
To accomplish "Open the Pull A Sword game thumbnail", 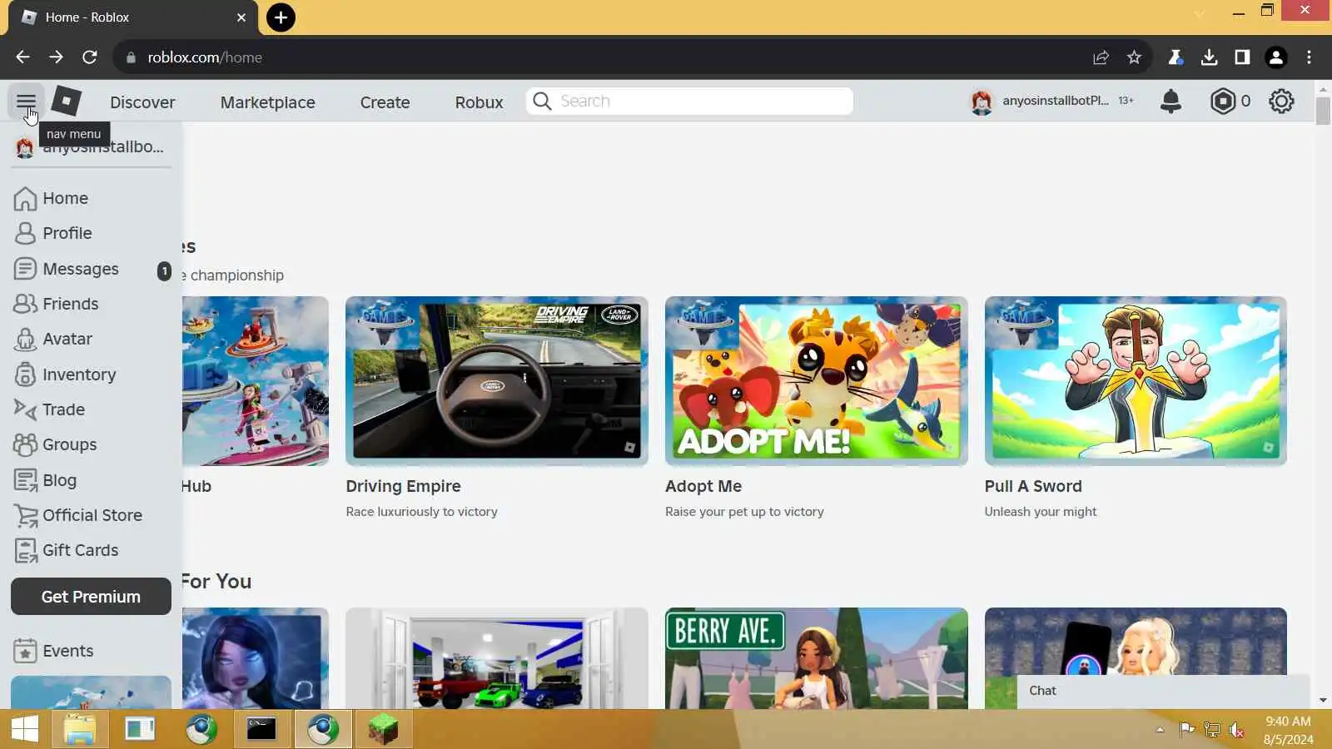I will point(1136,380).
